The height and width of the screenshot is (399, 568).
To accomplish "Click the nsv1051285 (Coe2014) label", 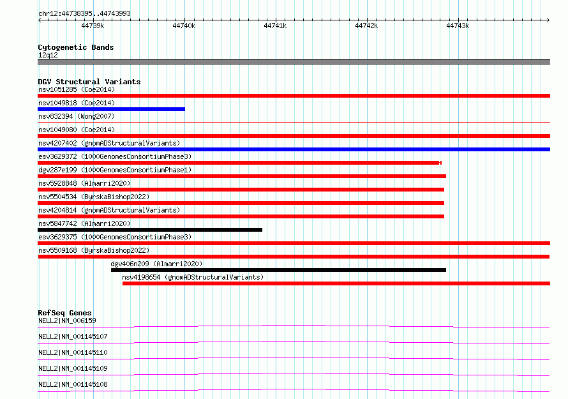I will (x=77, y=89).
